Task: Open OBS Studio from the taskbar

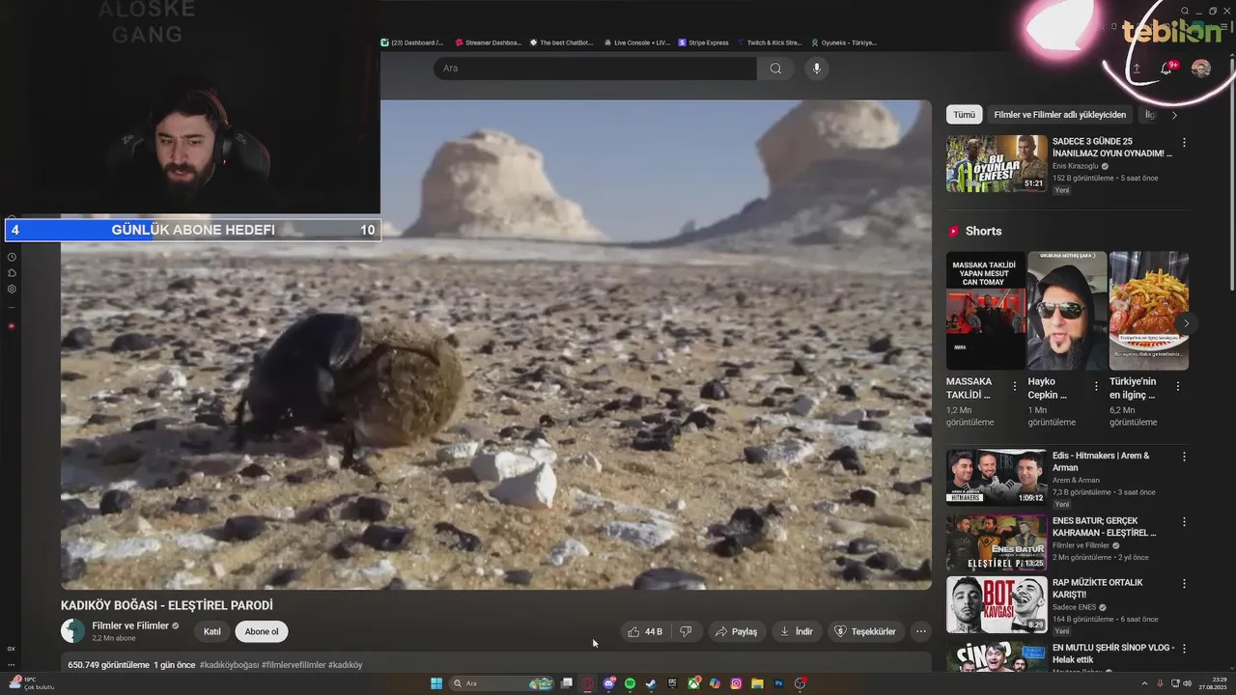Action: [801, 683]
